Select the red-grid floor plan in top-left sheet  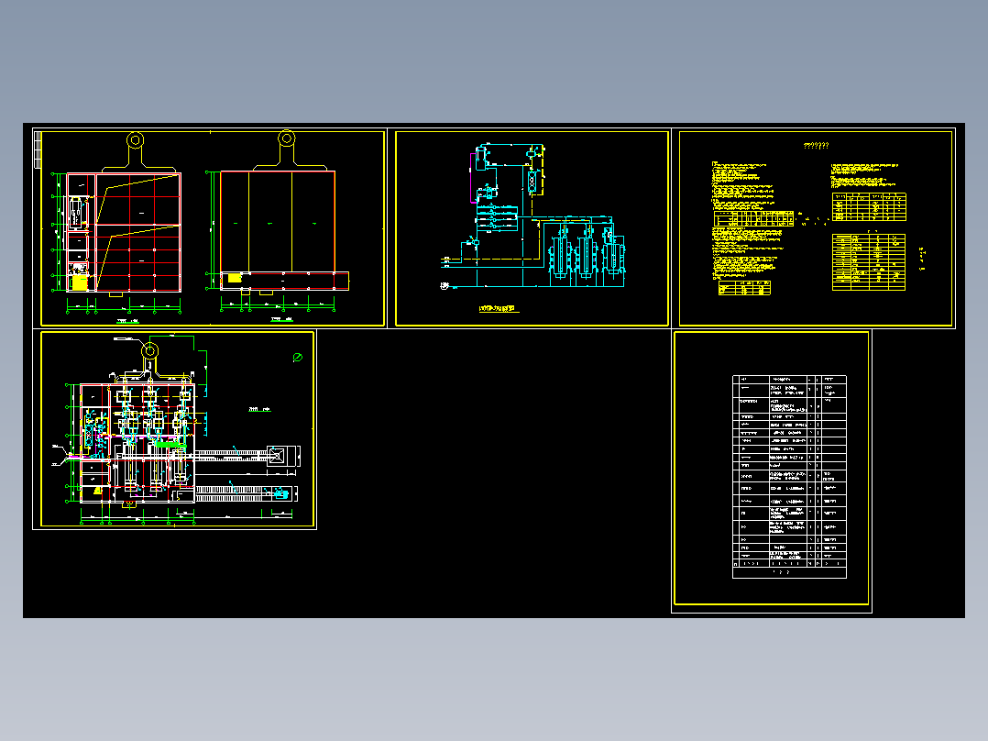pos(124,231)
